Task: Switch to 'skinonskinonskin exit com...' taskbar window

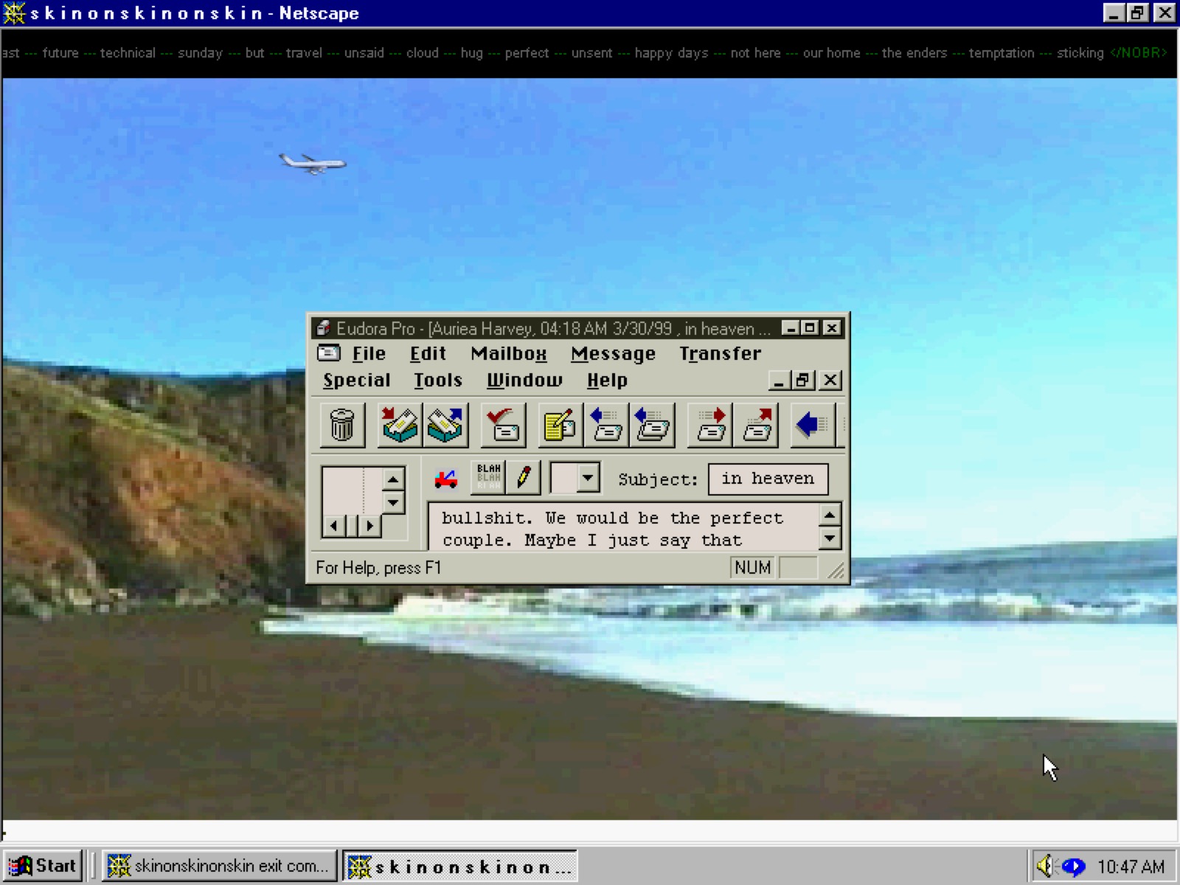Action: (219, 866)
